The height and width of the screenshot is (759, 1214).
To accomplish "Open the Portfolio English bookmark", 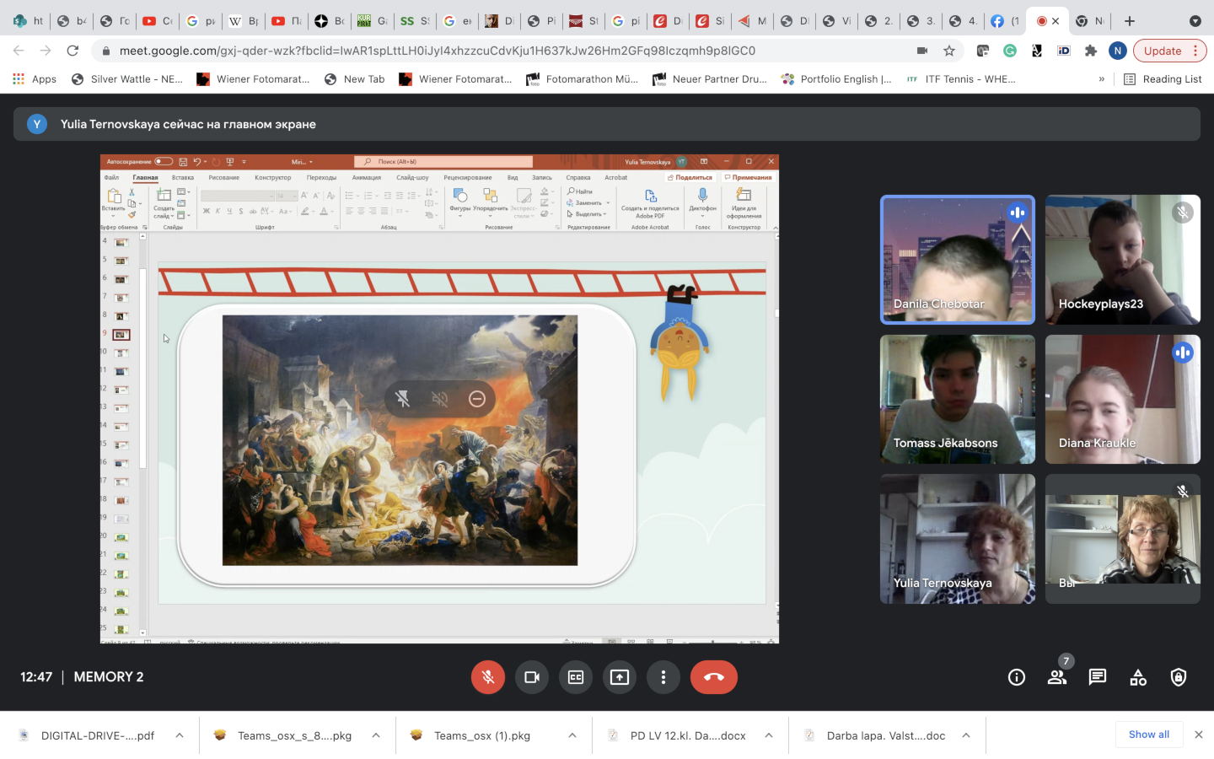I will click(836, 79).
